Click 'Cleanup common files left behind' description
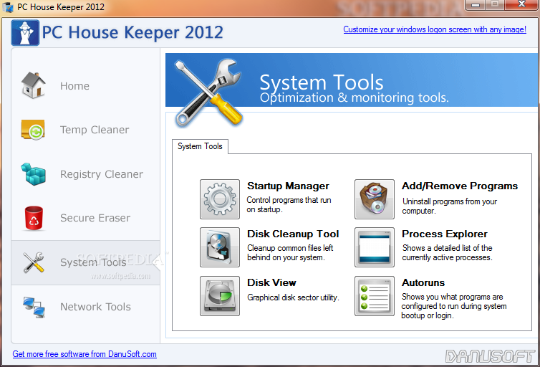Viewport: 540px width, 367px height. [290, 252]
